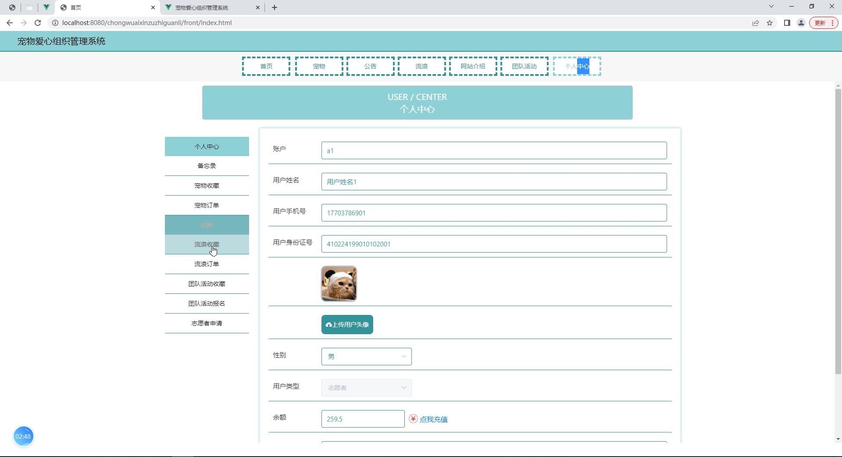Screen dimensions: 842x457
Task: Click the browser address bar URL
Action: click(147, 23)
